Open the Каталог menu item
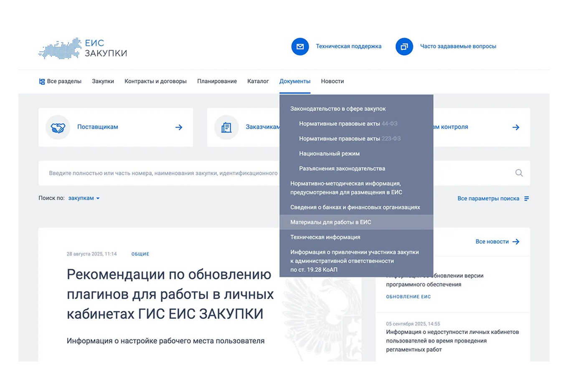 [x=258, y=81]
